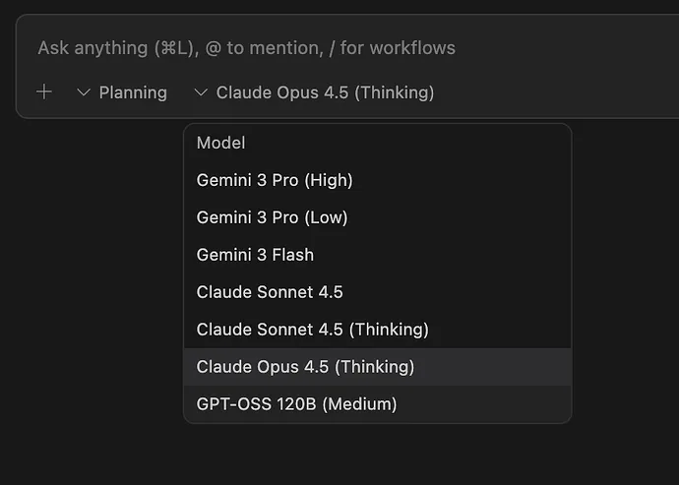Select Claude Sonnet 4.5 (Thinking) in the list
Image resolution: width=679 pixels, height=485 pixels.
coord(312,330)
